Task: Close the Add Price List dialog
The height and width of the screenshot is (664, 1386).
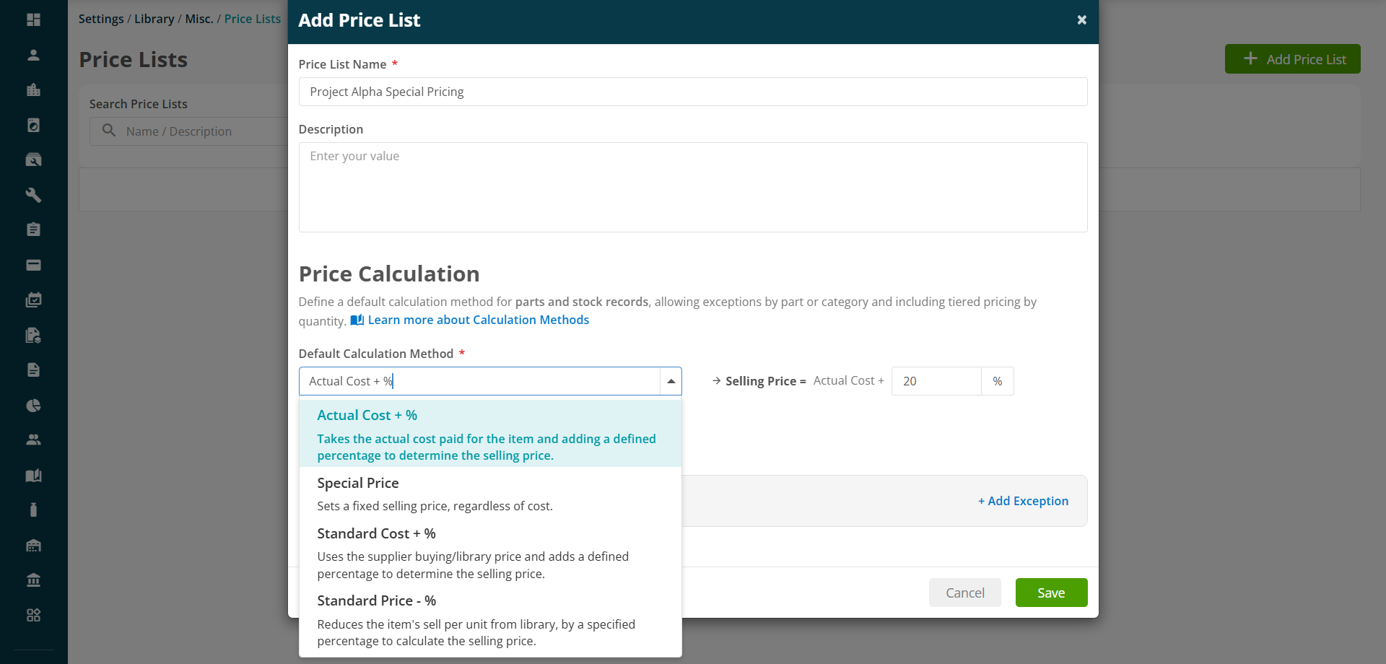Action: tap(1081, 20)
